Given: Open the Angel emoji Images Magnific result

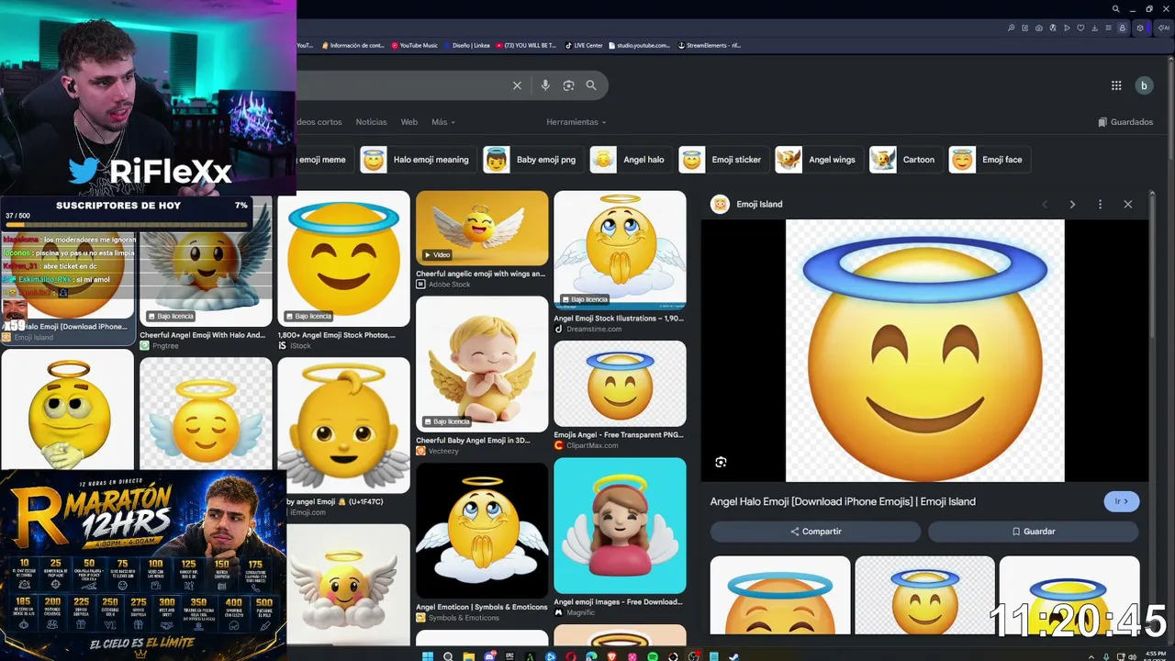Looking at the screenshot, I should coord(620,537).
